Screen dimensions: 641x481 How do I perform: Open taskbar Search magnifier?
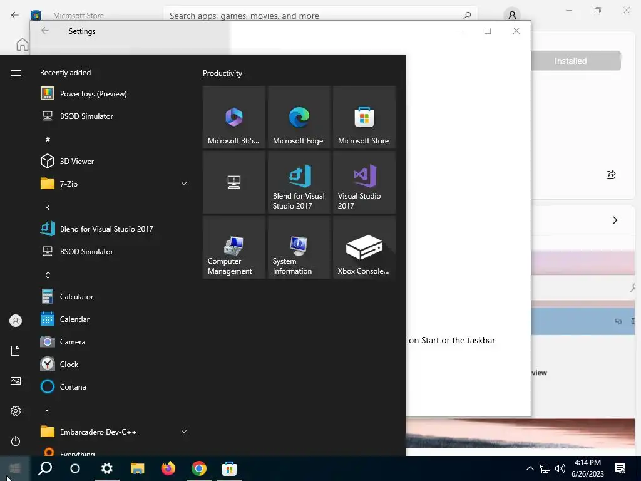pos(45,468)
